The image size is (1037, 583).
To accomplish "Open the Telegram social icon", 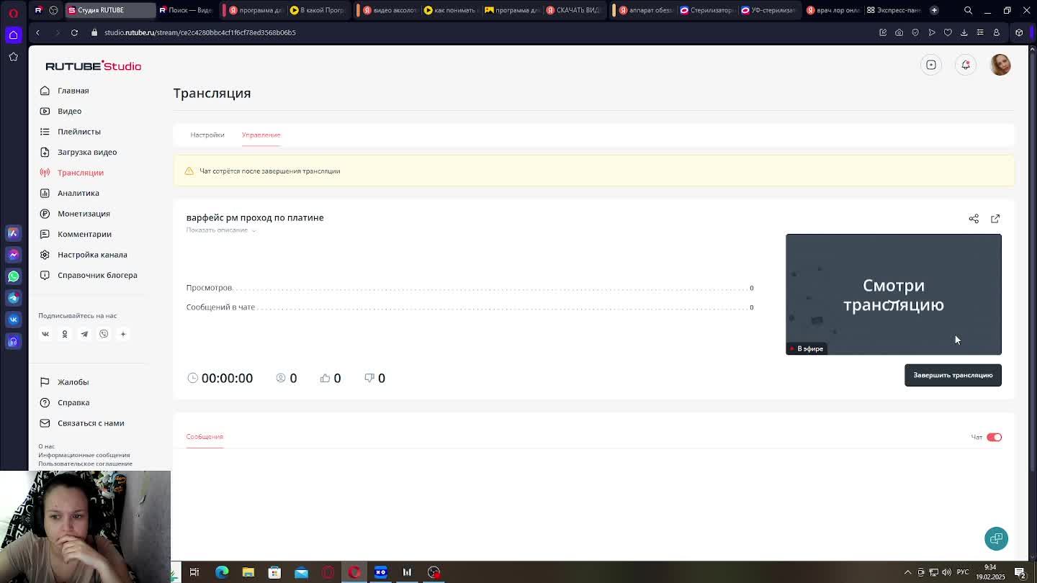I will (84, 334).
